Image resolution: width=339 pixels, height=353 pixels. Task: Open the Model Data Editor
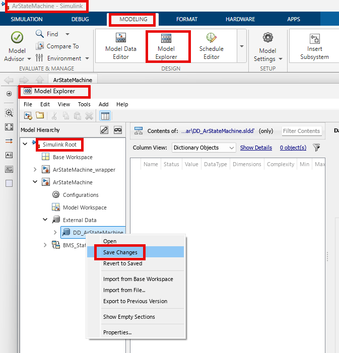[x=120, y=45]
